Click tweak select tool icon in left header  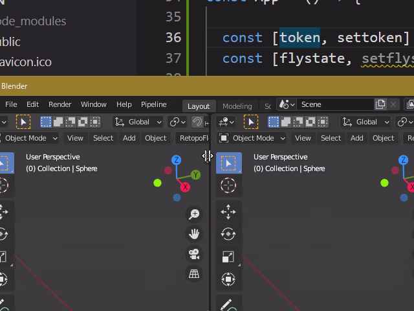[x=23, y=122]
